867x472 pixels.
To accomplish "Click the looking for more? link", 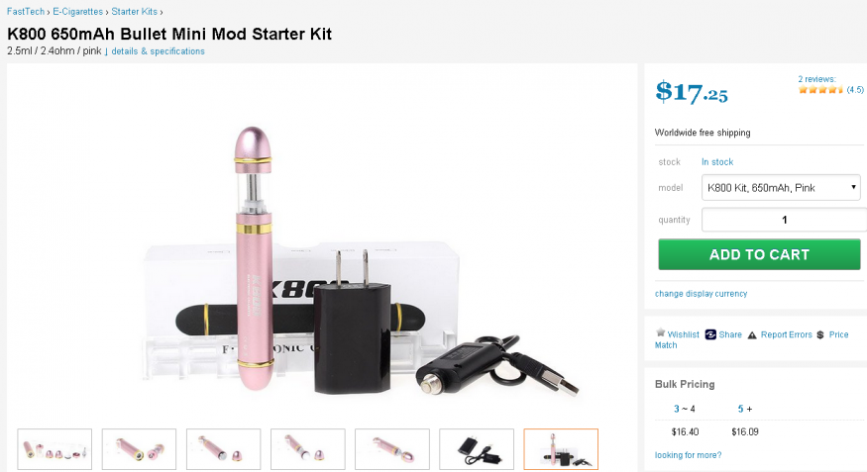I will (688, 455).
